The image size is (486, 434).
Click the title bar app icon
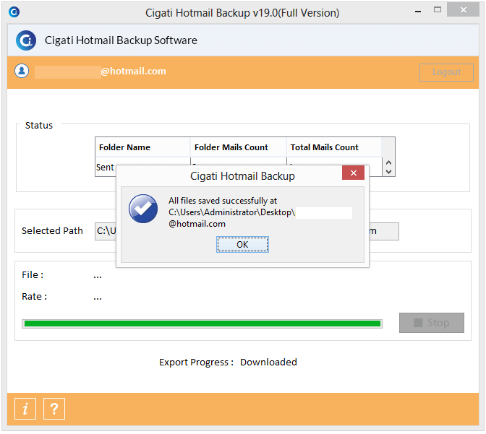tap(14, 12)
